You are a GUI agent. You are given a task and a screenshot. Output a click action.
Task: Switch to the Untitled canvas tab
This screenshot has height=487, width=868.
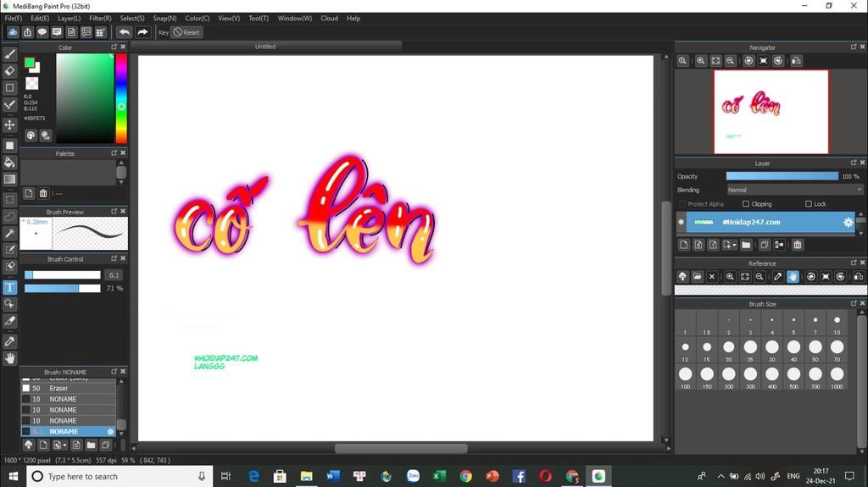click(265, 47)
